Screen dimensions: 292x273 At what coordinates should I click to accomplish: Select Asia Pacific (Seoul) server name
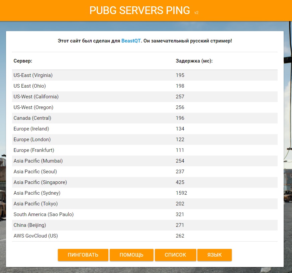(35, 172)
